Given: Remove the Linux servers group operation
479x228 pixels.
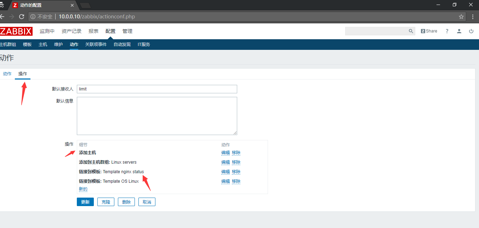Looking at the screenshot, I should coord(236,162).
